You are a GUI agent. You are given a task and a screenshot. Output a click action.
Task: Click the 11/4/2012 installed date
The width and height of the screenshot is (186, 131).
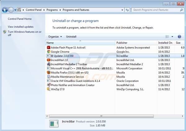point(164,89)
